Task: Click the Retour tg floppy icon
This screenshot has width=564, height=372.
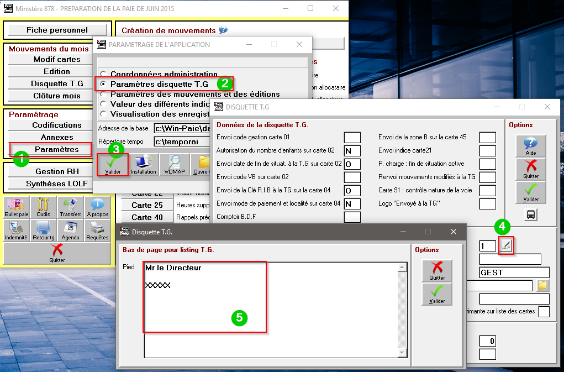Action: (x=43, y=230)
